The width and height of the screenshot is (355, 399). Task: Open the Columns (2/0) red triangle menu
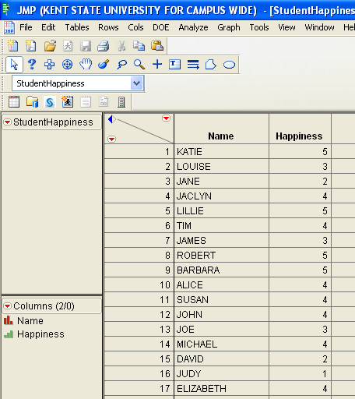8,306
